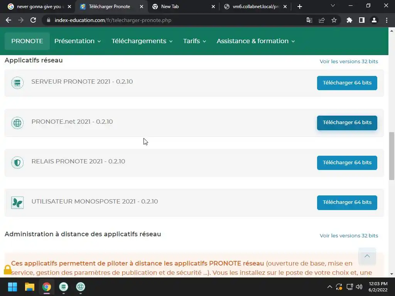Viewport: 395px width, 296px height.
Task: Click the browser forward arrow
Action: 21,20
